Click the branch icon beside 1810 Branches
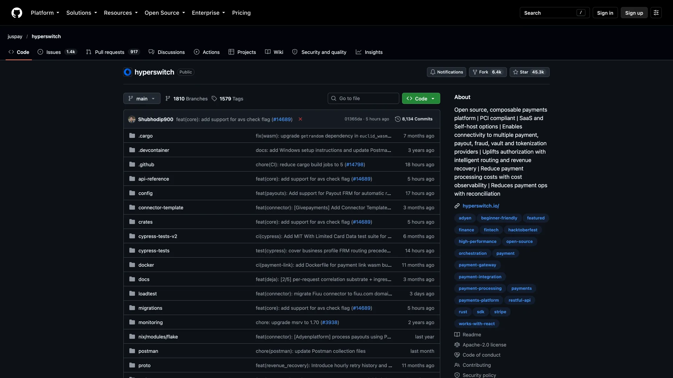The image size is (673, 378). tap(168, 99)
